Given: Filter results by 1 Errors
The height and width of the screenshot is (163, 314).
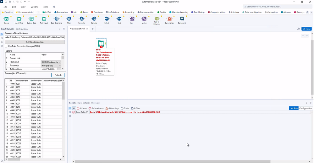Looking at the screenshot, I should tap(82, 108).
